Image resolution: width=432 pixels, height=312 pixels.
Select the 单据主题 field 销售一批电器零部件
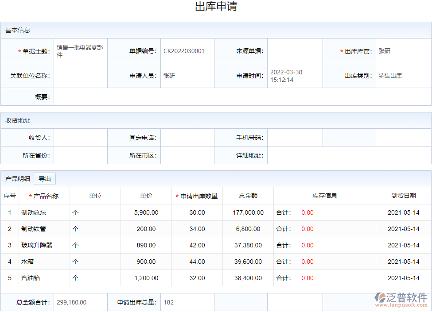pos(81,50)
